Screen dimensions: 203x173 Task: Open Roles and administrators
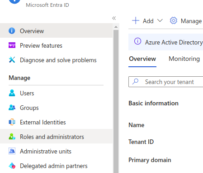57,137
